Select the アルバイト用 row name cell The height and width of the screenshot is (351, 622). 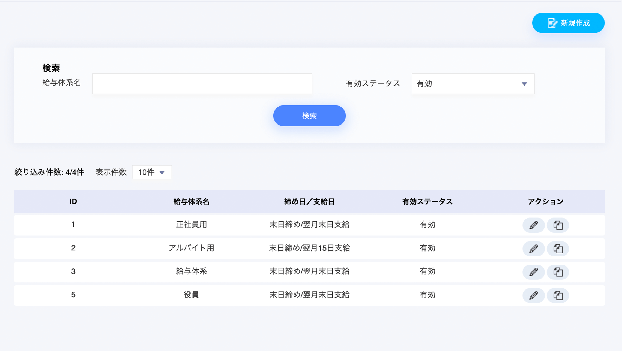[x=191, y=248]
